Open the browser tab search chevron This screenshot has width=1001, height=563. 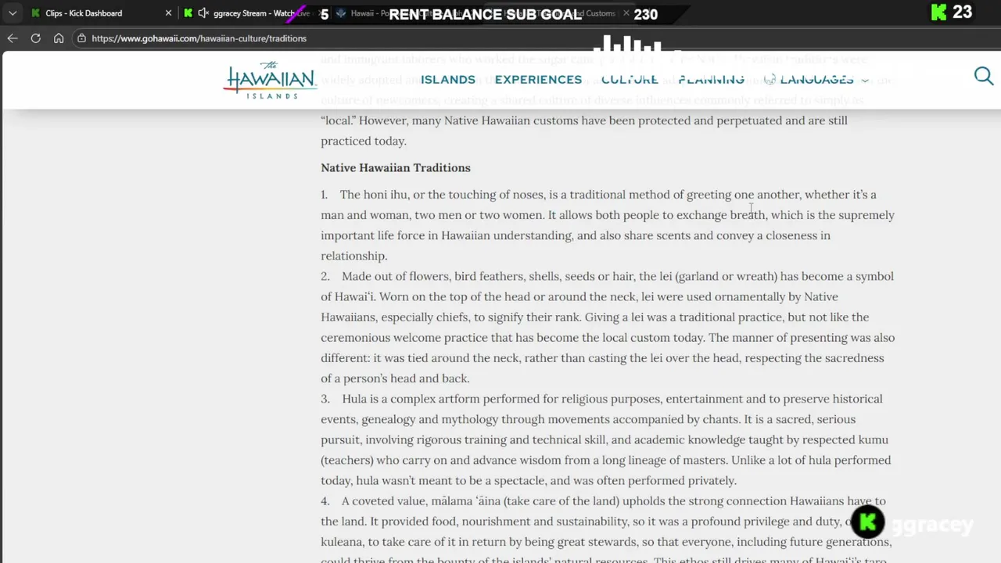pos(12,13)
